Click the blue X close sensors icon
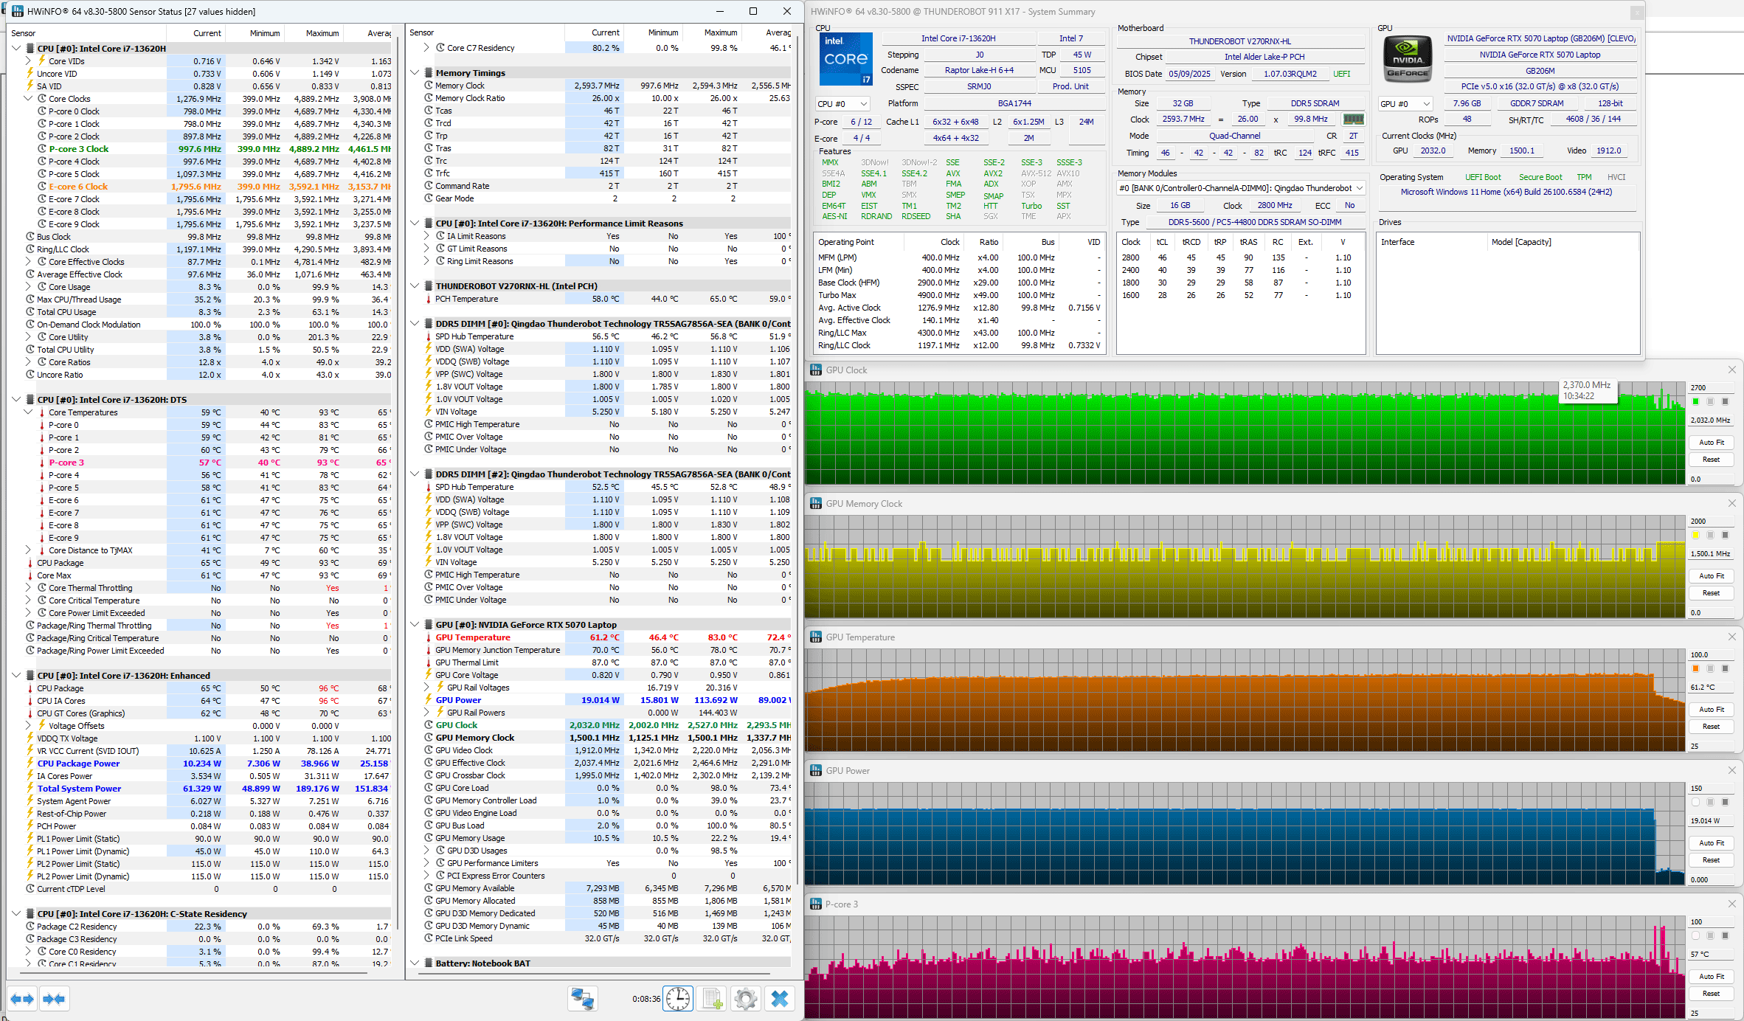This screenshot has height=1021, width=1744. (x=779, y=999)
